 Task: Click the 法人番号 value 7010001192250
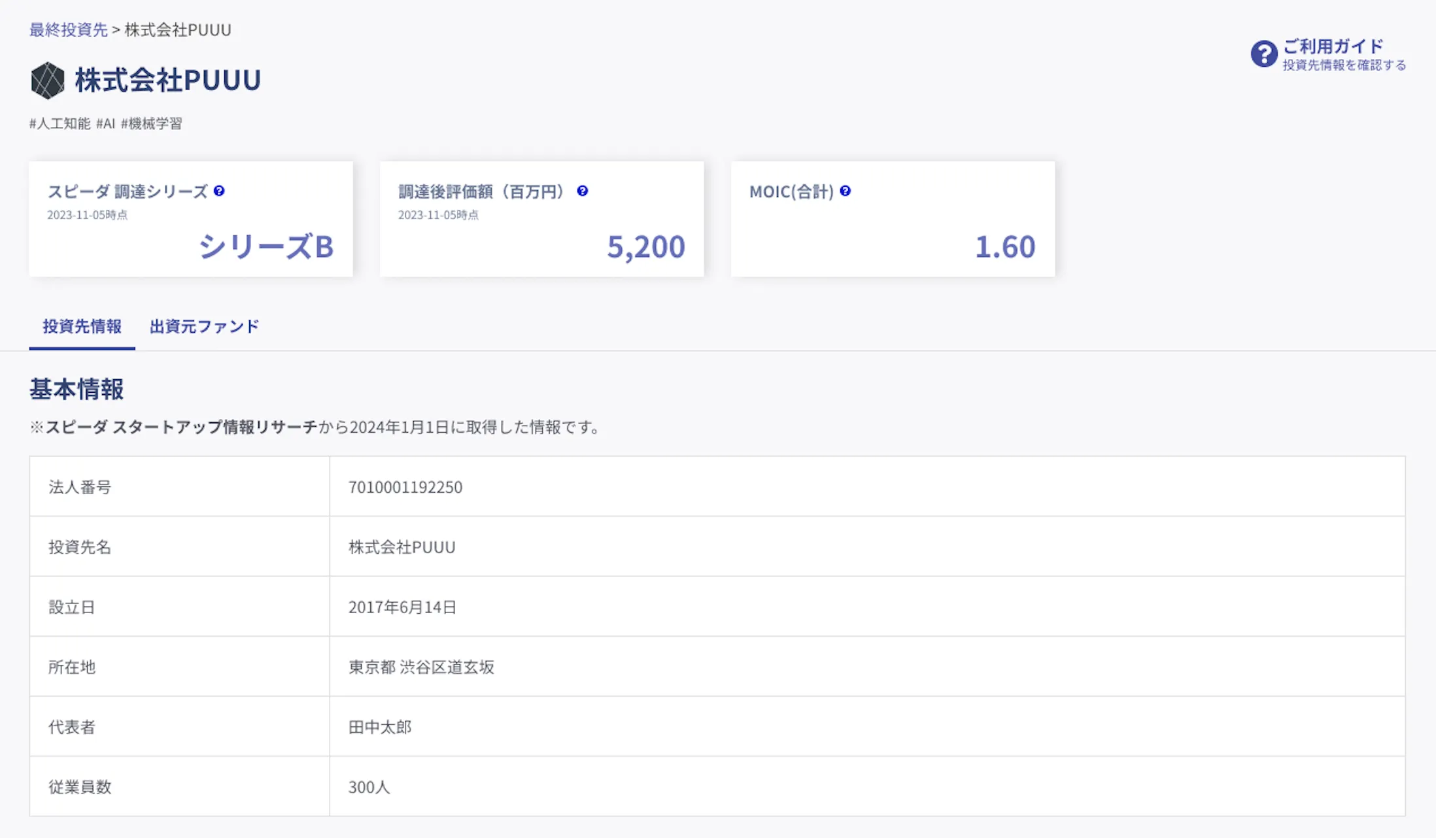click(405, 487)
